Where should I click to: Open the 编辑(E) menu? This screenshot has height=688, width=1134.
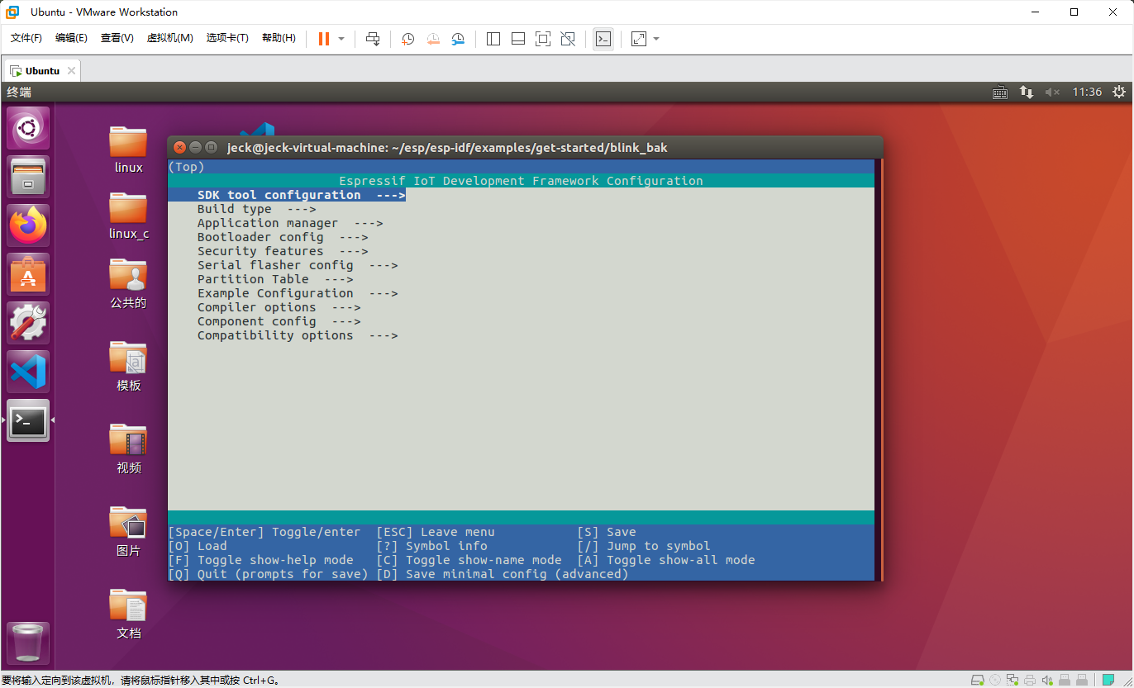point(71,38)
